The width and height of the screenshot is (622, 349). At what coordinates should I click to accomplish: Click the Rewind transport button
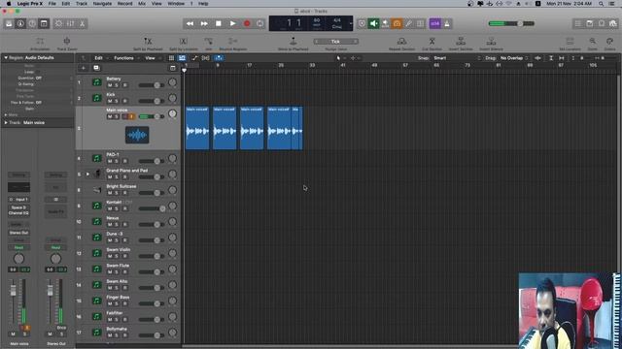coord(190,23)
